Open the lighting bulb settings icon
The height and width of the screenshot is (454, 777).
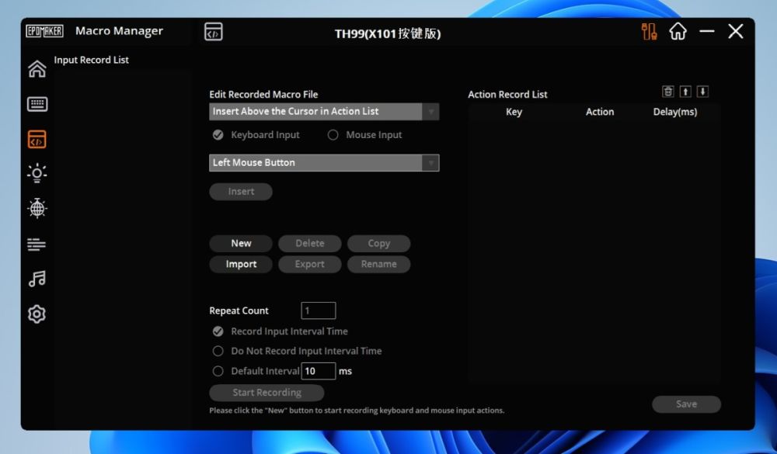tap(37, 173)
